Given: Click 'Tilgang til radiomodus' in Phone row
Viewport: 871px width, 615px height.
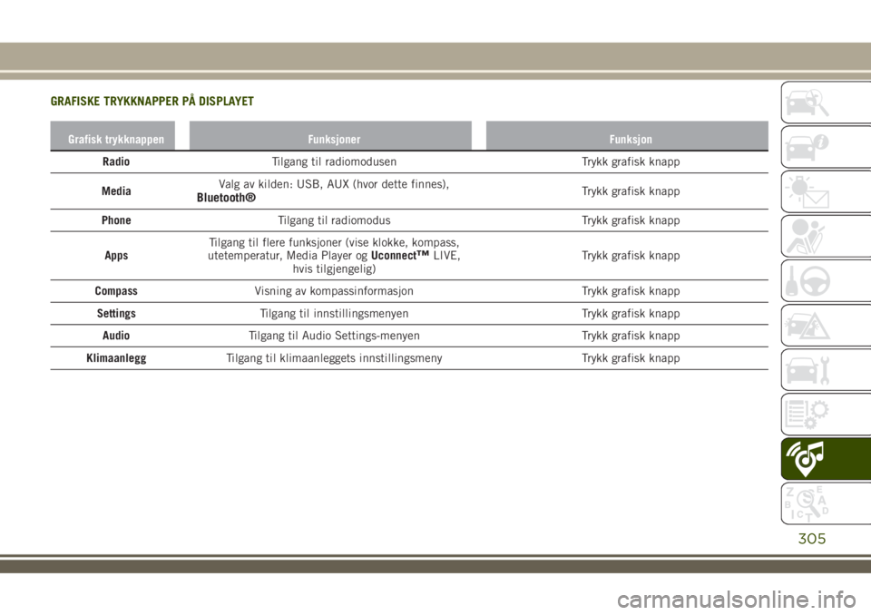Looking at the screenshot, I should coord(334,220).
